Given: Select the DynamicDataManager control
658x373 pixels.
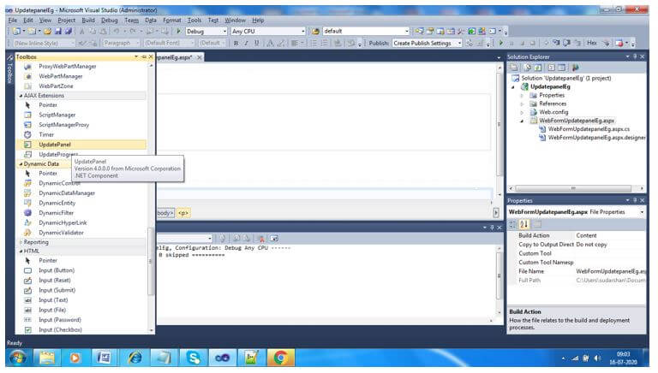Looking at the screenshot, I should pos(67,193).
